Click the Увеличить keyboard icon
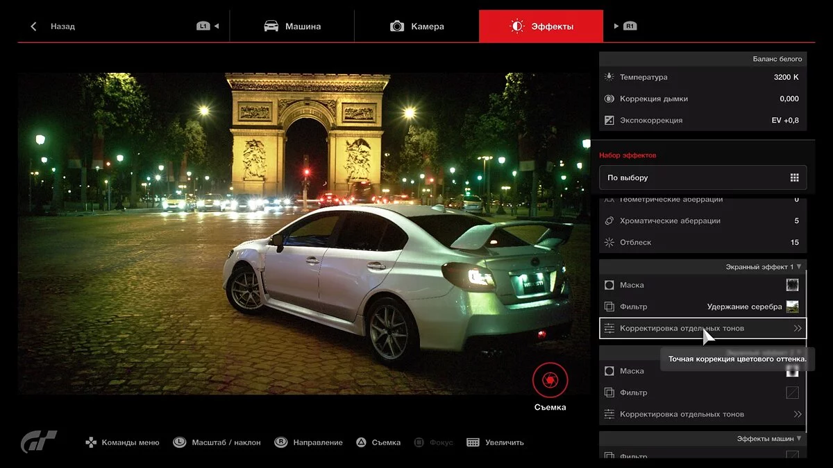Viewport: 833px width, 468px height. click(473, 442)
